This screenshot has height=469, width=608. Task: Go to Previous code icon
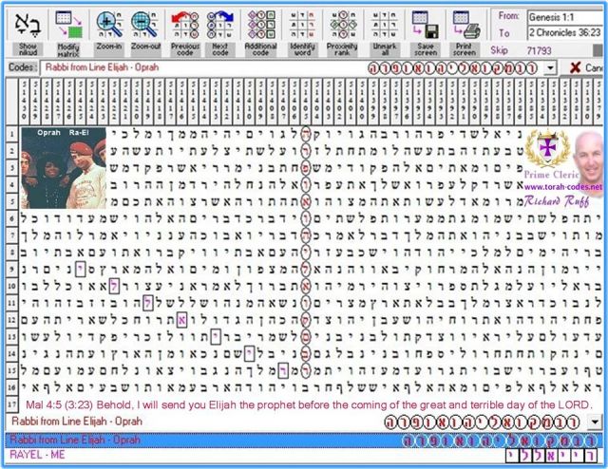pos(185,25)
